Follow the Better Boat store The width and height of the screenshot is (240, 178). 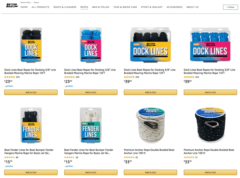[230, 7]
